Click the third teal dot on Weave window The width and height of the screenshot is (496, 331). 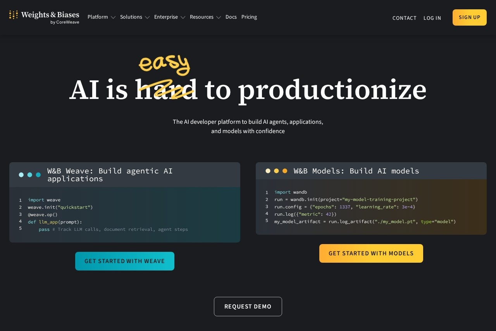pos(38,175)
